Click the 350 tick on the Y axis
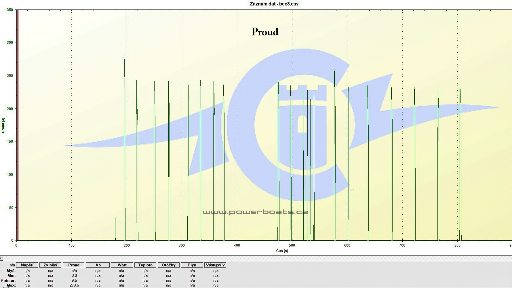Screen dimensions: 512x288 click(x=10, y=10)
